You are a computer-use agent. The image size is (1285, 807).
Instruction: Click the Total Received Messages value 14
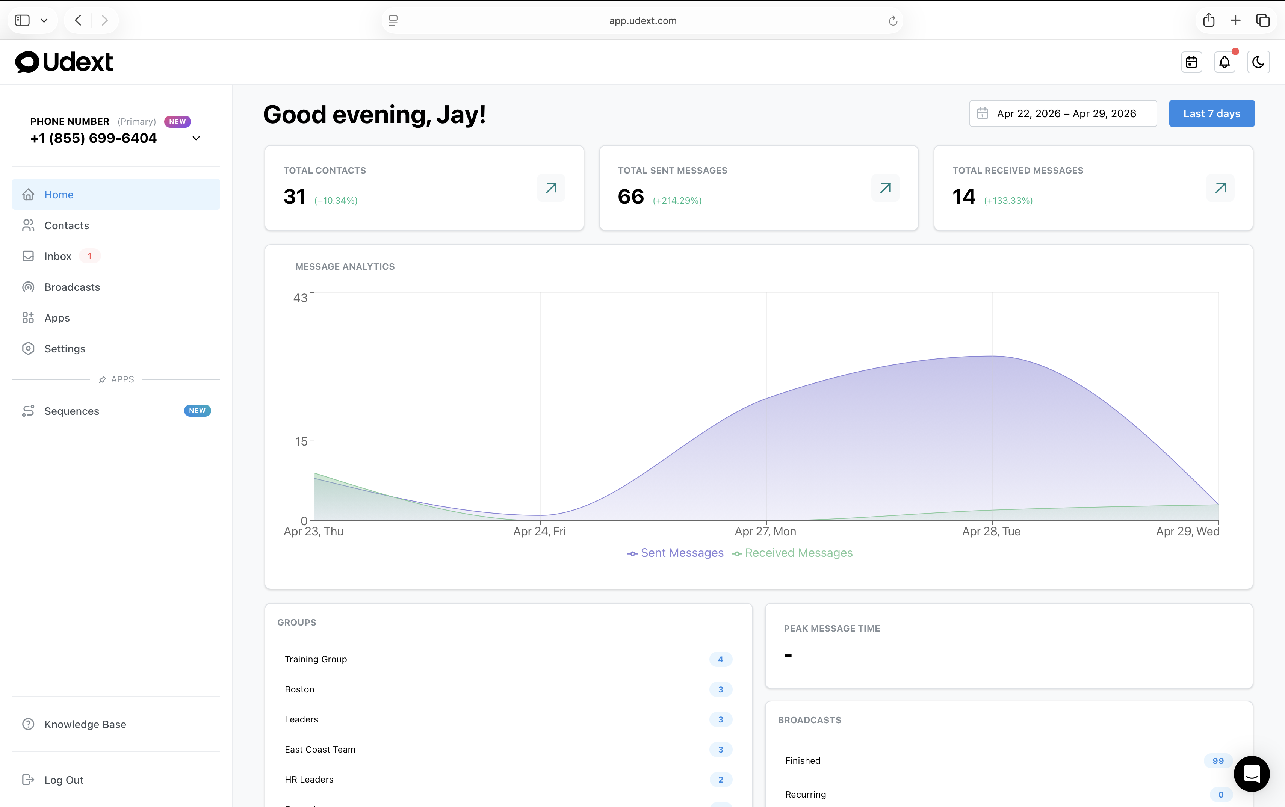(x=964, y=196)
